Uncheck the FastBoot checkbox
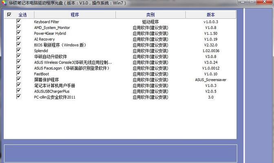 [x=19, y=73]
